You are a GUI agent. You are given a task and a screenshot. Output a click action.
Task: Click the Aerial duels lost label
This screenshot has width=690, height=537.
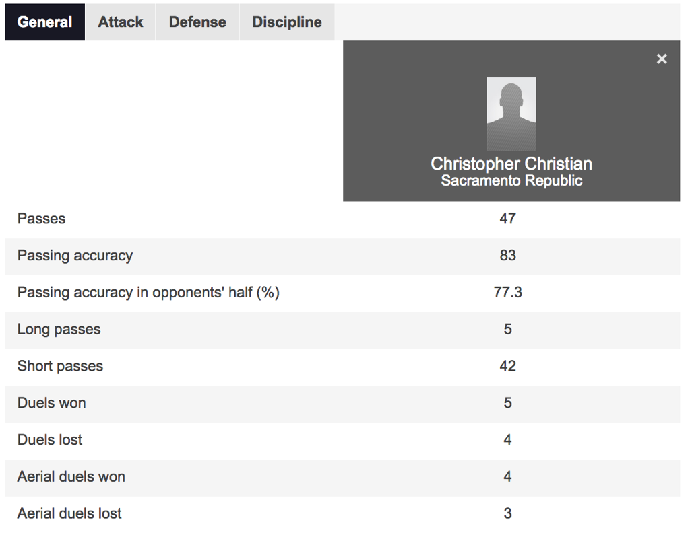(x=69, y=513)
